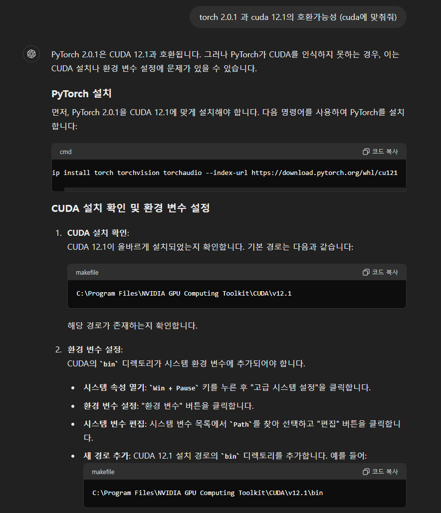Click the CUDA\v12.1\bin path text
Viewport: 441px width, 513px height.
(208, 493)
